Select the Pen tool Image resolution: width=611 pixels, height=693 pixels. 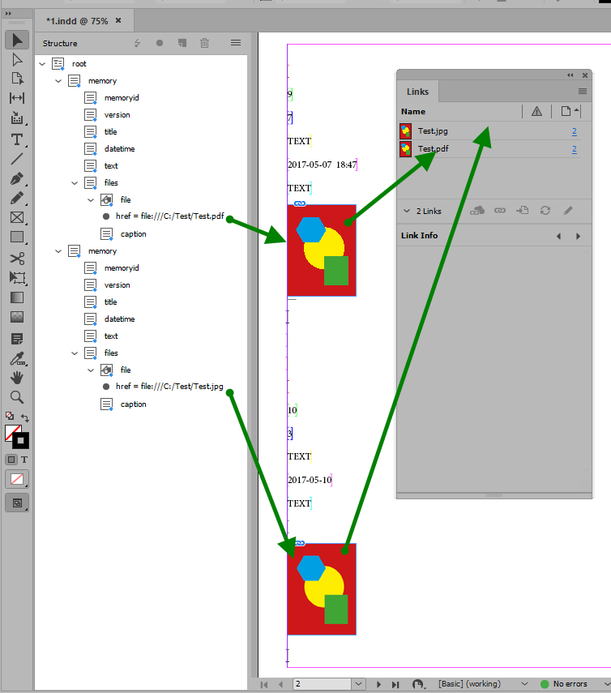click(17, 178)
